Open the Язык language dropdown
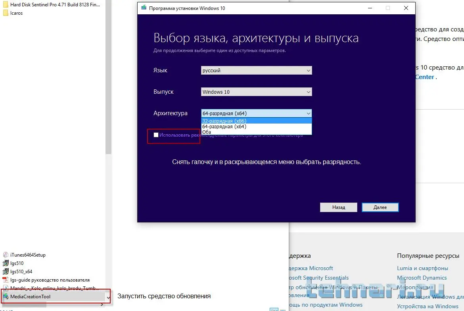464x311 pixels. point(256,70)
